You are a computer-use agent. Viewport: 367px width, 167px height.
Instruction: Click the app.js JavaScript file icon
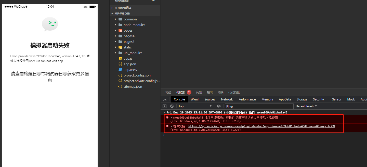(120, 58)
